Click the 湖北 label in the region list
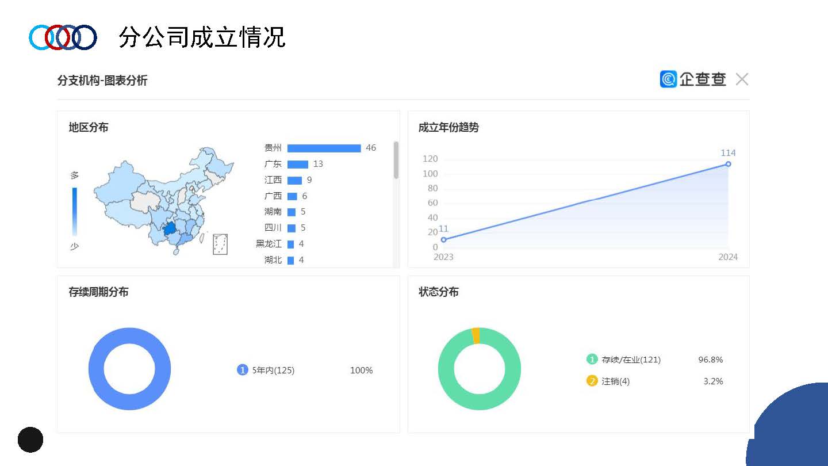The width and height of the screenshot is (828, 466). pyautogui.click(x=273, y=260)
